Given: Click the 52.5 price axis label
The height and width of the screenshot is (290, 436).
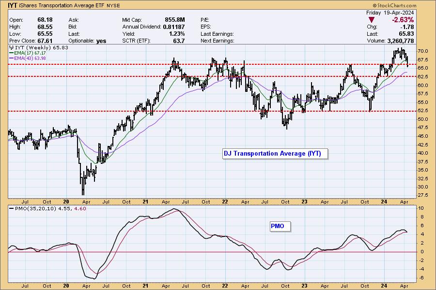Looking at the screenshot, I should coord(422,111).
